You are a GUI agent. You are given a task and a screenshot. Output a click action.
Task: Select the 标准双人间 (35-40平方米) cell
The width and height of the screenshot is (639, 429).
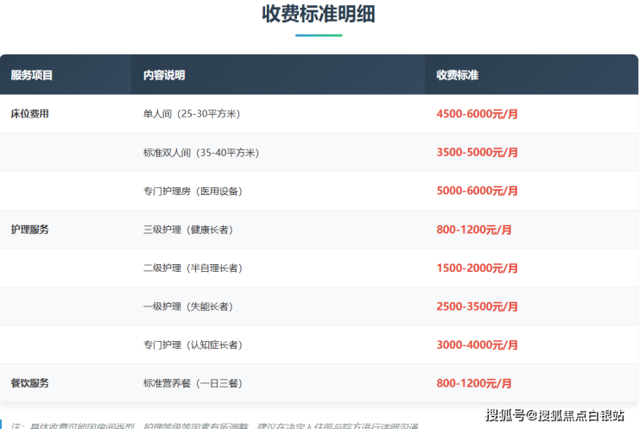[200, 153]
